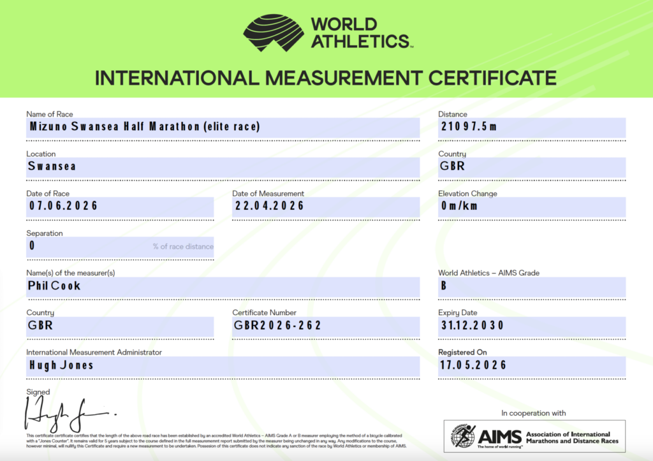Click the 'In cooperation with' text
Viewport: 653px width, 461px height.
tap(534, 413)
